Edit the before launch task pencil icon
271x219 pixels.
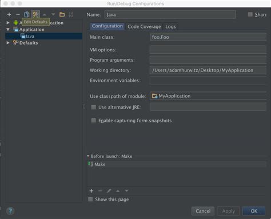click(x=109, y=191)
